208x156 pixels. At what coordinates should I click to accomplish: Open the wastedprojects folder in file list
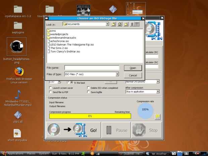point(58,34)
